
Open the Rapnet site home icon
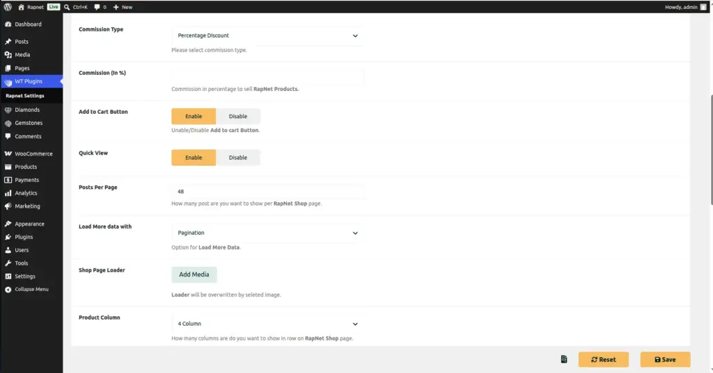click(x=21, y=7)
